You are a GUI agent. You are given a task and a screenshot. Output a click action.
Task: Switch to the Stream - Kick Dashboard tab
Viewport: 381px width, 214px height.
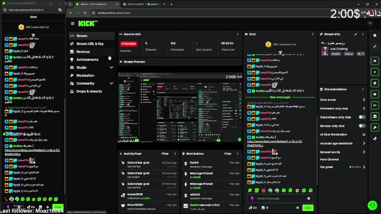pos(97,4)
